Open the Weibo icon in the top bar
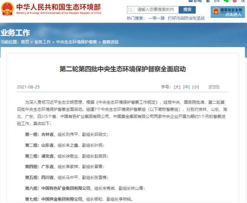The height and width of the screenshot is (203, 247). [235, 1]
